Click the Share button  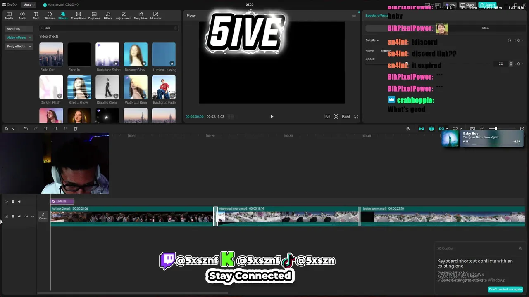pos(468,5)
